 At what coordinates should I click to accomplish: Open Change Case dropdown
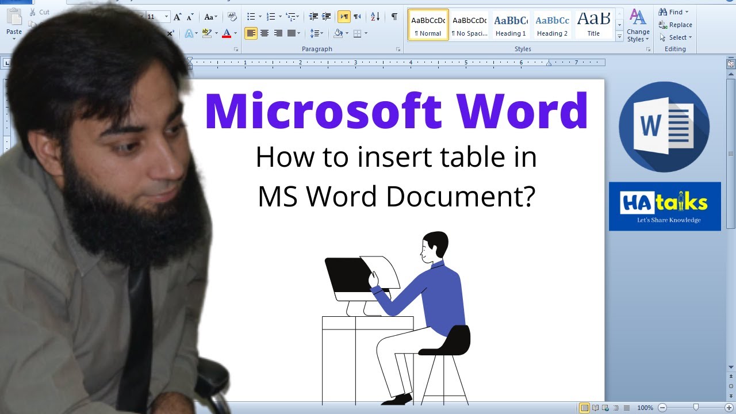pyautogui.click(x=211, y=17)
